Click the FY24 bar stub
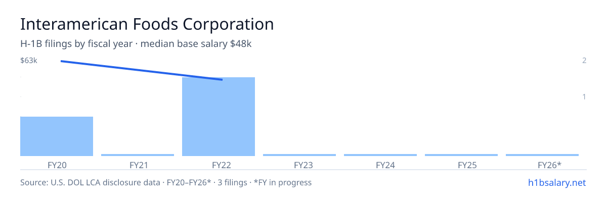Screen dimensions: 607x202 pyautogui.click(x=380, y=155)
